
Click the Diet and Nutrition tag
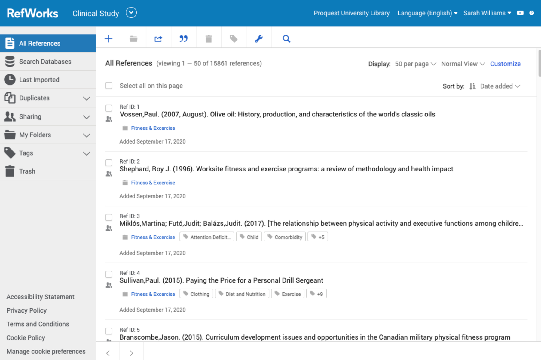pos(242,294)
